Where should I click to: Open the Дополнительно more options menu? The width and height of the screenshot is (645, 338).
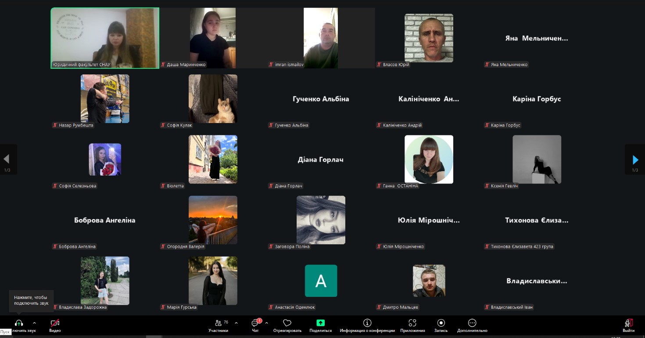472,323
